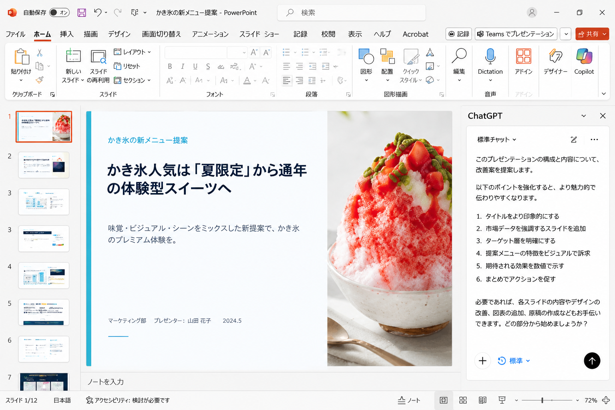Click the Redo icon
The width and height of the screenshot is (615, 410).
click(117, 13)
